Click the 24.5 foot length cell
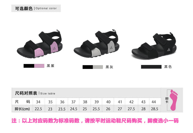The image size is (193, 133). 74,109
